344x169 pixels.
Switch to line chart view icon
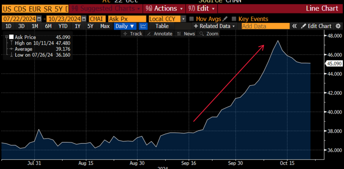144,26
